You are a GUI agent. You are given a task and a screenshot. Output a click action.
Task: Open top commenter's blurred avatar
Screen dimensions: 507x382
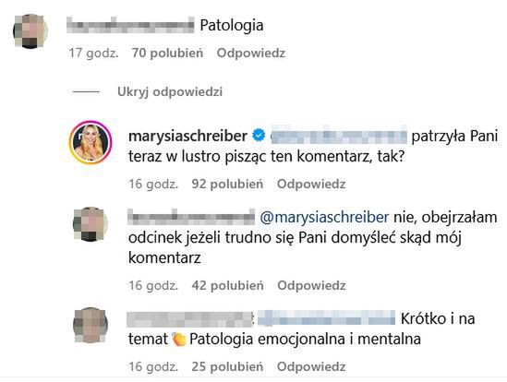point(30,31)
